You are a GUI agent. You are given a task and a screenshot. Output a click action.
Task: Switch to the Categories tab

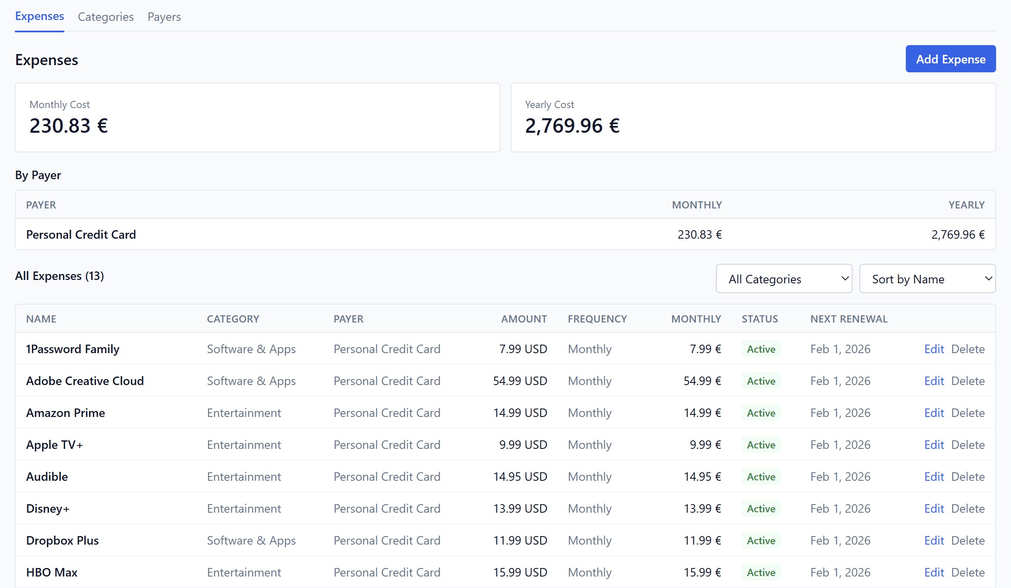click(105, 17)
